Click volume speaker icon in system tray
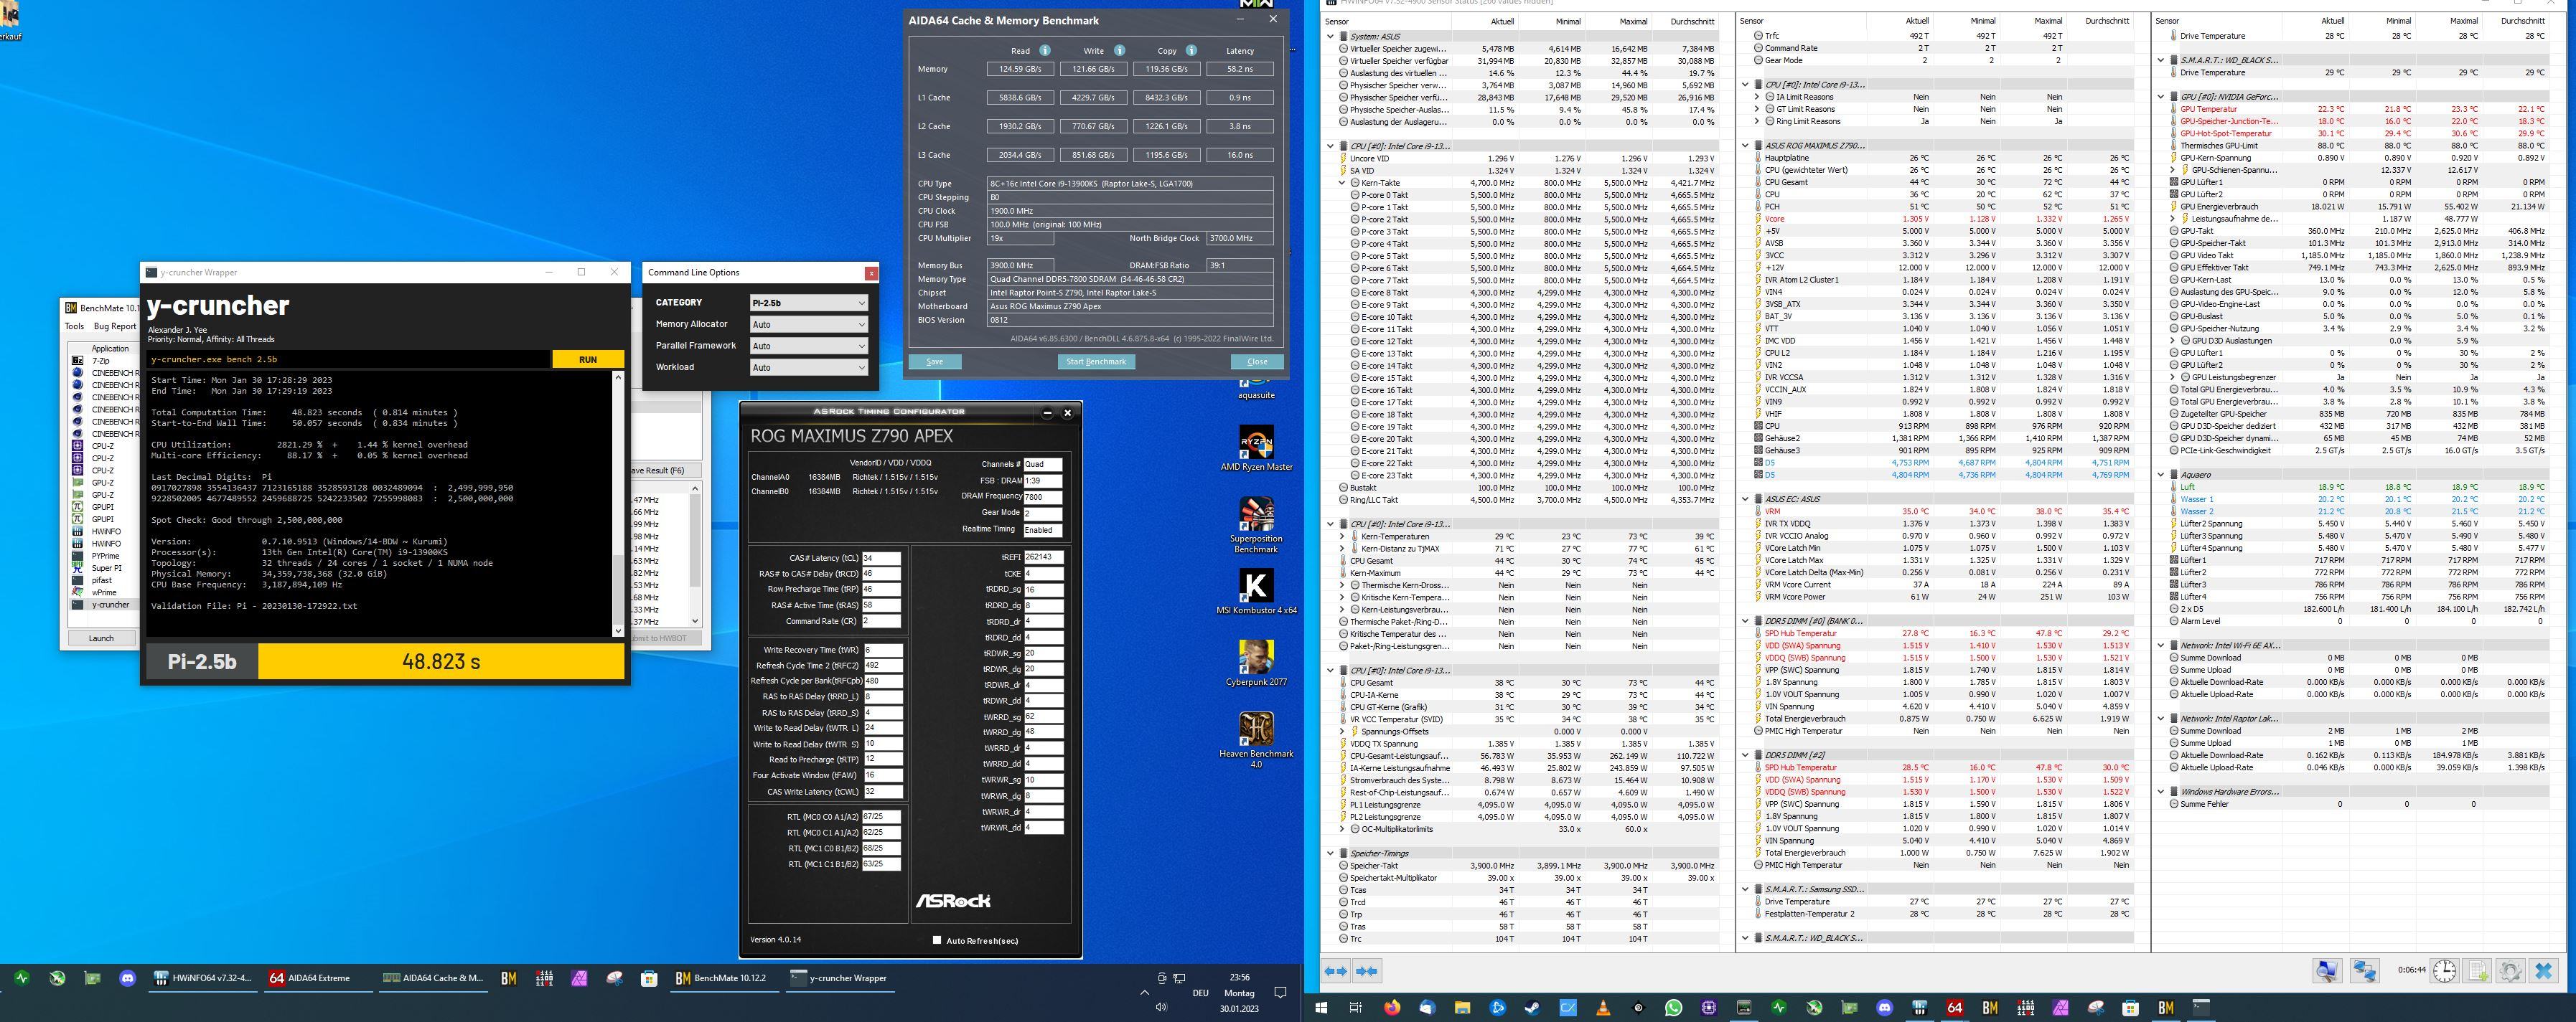Viewport: 2576px width, 1022px height. 1160,1007
